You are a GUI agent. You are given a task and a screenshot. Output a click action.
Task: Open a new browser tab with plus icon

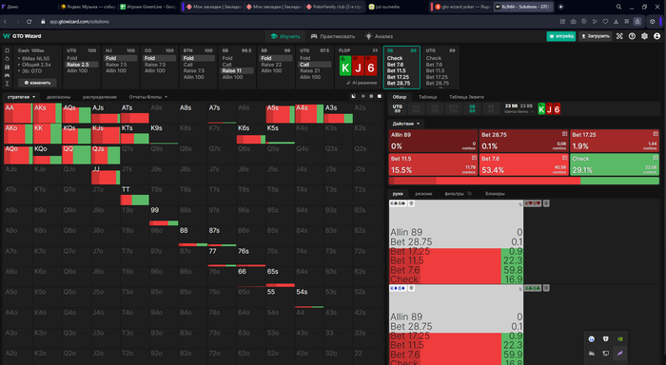coord(560,7)
